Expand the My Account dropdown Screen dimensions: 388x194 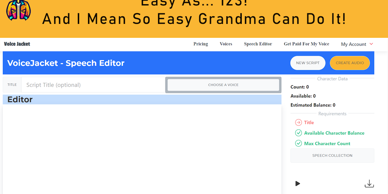click(357, 44)
